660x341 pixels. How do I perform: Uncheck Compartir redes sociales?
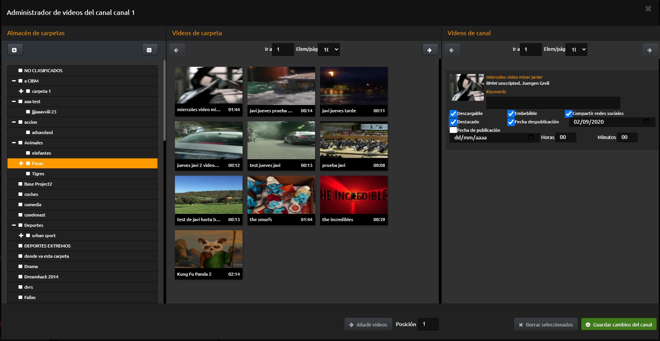(x=569, y=113)
